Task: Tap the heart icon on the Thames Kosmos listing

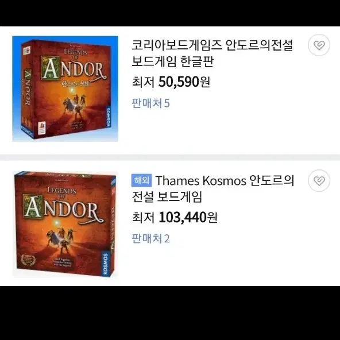Action: (319, 180)
